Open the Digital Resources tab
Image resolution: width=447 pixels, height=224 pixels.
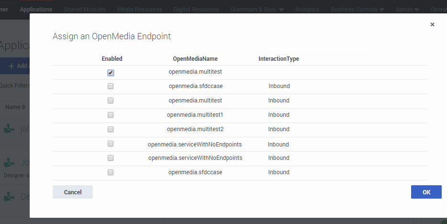point(196,9)
